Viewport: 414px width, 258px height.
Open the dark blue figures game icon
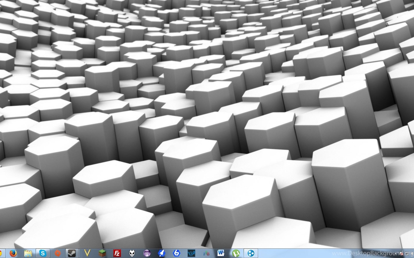pyautogui.click(x=191, y=253)
